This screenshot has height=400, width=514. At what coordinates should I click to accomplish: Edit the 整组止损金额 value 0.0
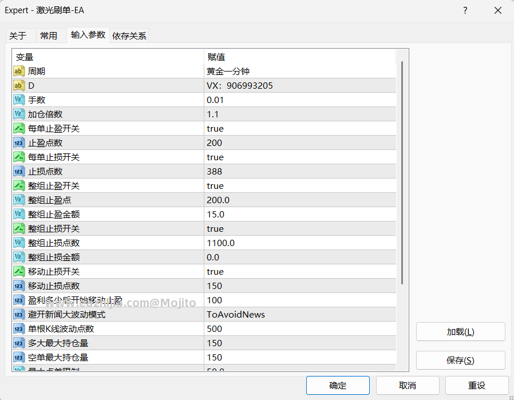tap(300, 257)
